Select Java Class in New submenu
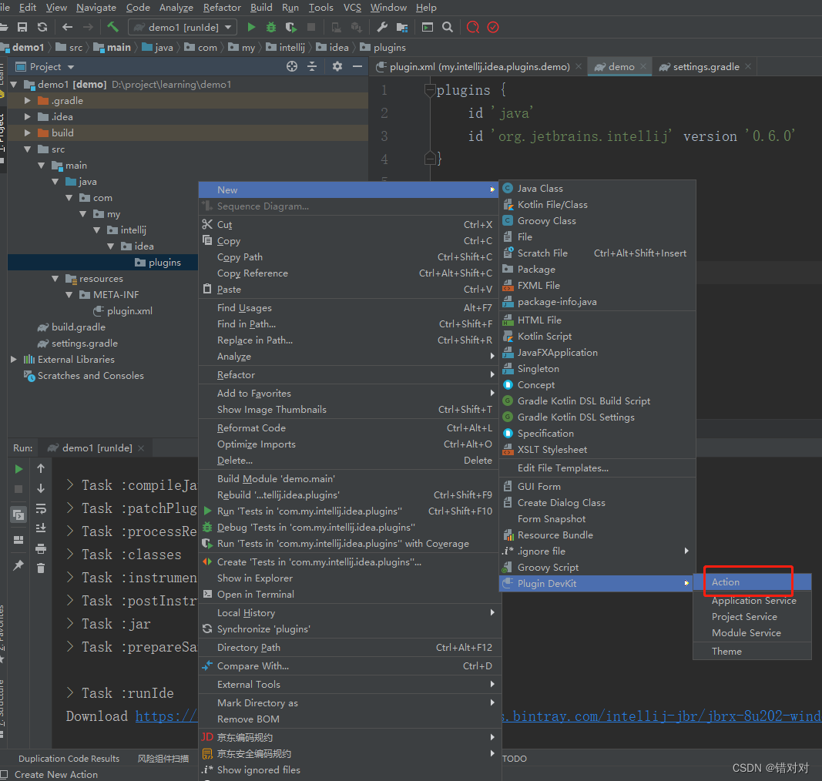Viewport: 822px width, 781px height. coord(598,188)
